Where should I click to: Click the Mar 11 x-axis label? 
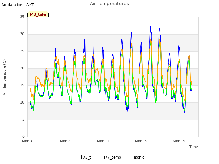(103, 141)
